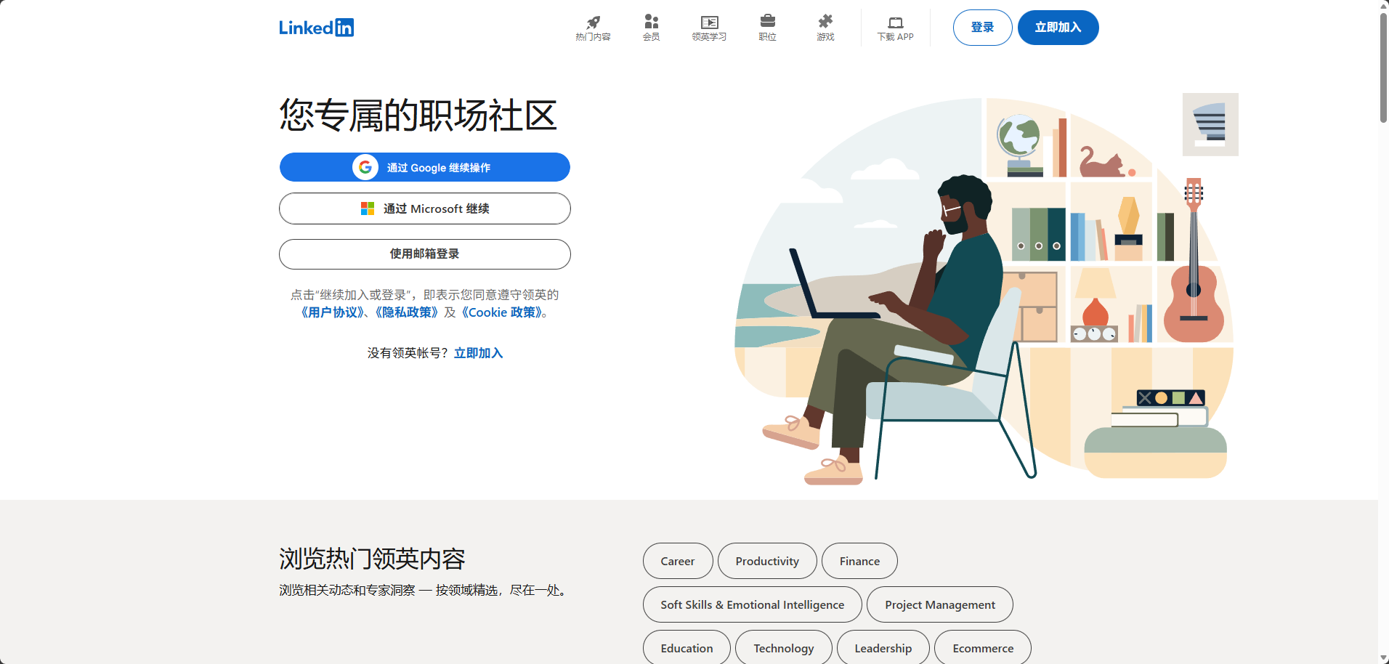The image size is (1389, 664).
Task: Open 游戏 with the puzzle icon
Action: click(x=825, y=28)
